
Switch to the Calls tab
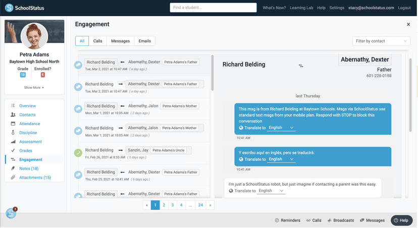coord(97,41)
